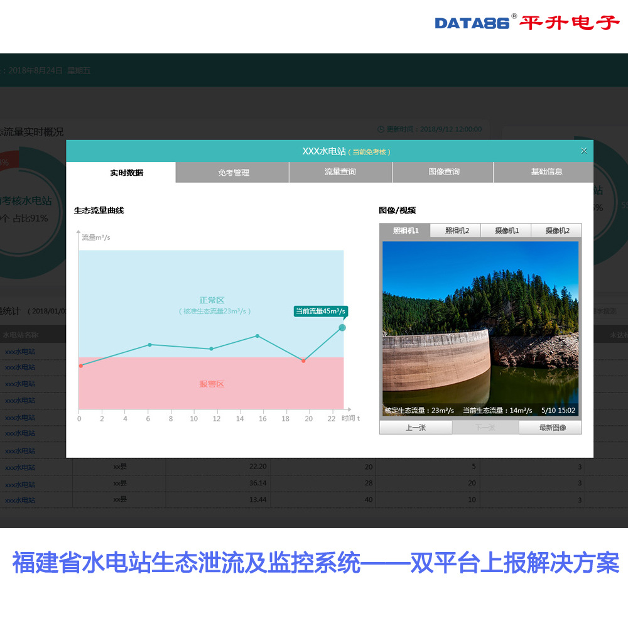Image resolution: width=628 pixels, height=628 pixels.
Task: Click the 当前流量45m³/s tooltip label
Action: coord(320,311)
